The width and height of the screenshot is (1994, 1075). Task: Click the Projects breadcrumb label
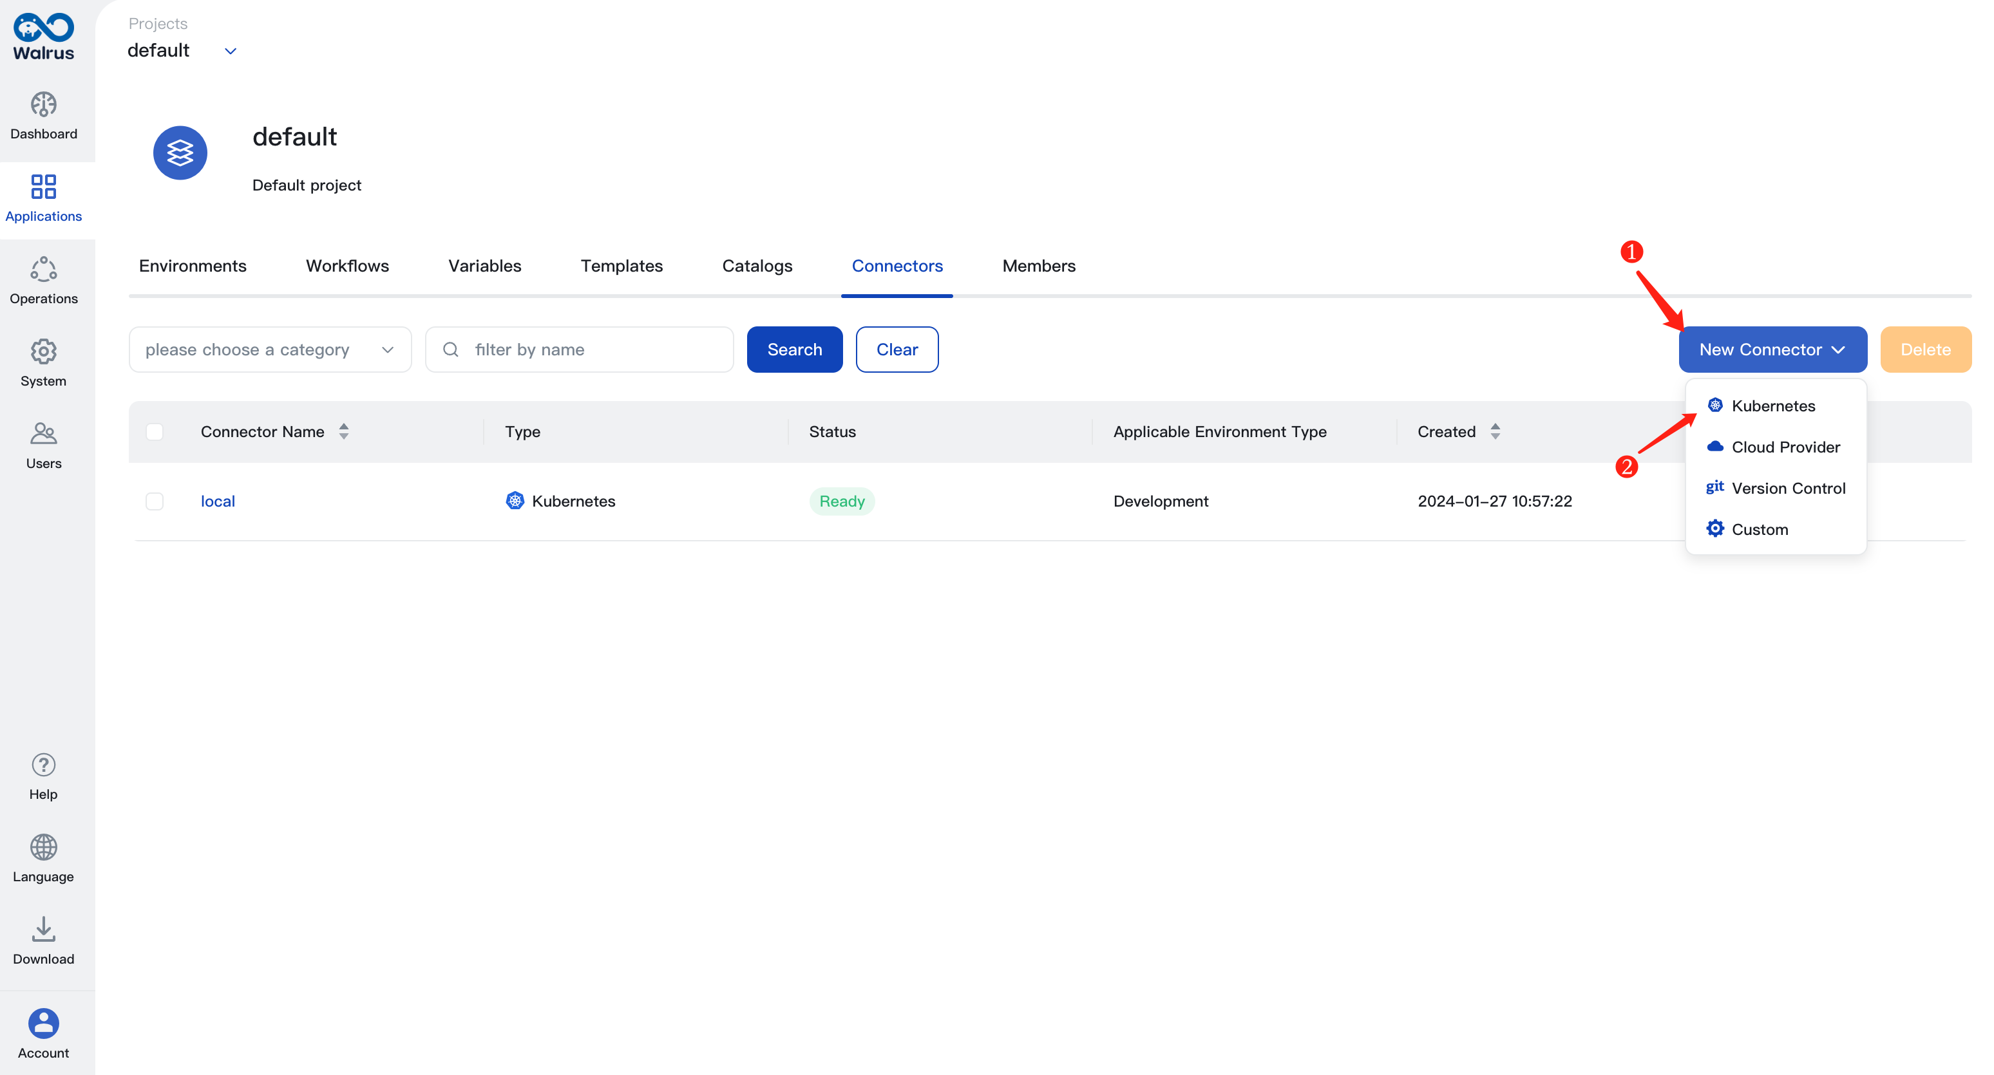pos(158,23)
